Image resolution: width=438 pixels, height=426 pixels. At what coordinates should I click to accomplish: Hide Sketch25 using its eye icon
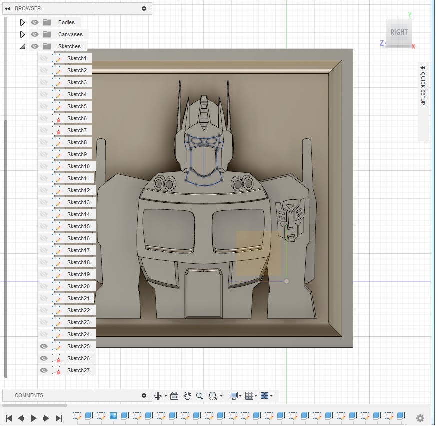44,346
